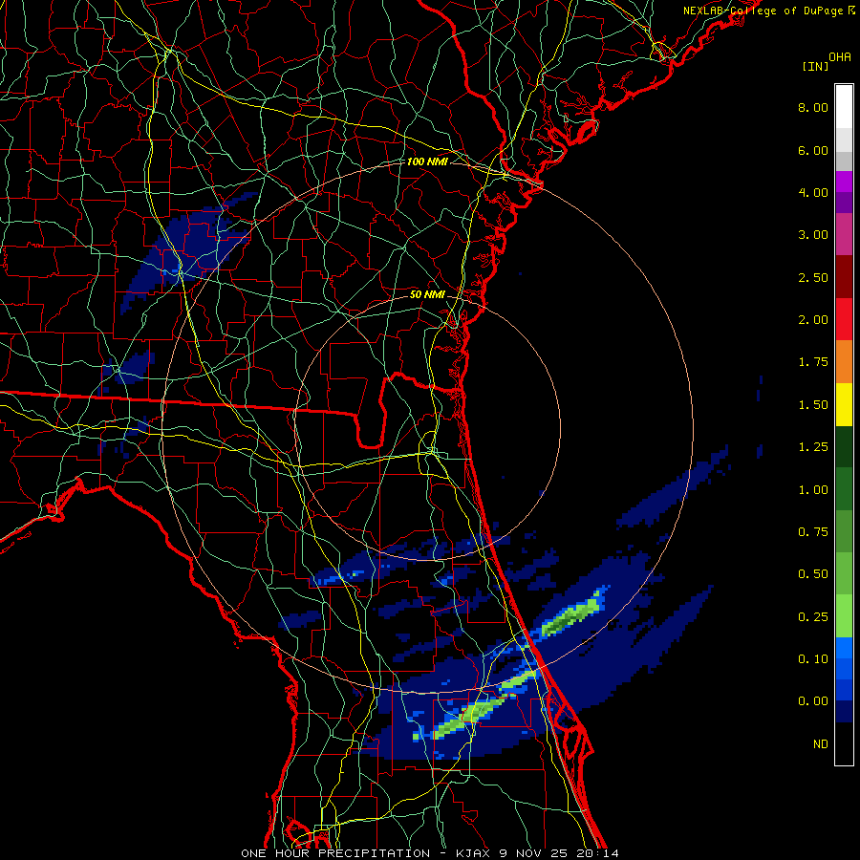Click the 0.50 legend value
Screen dimensions: 860x860
813,574
